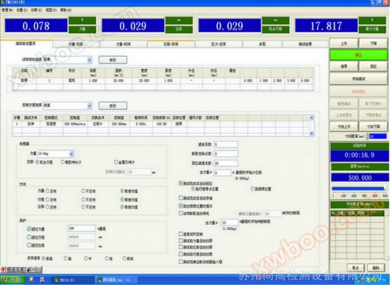Enable the 超过行程 protection checkbox
390x285 pixels.
coord(29,237)
